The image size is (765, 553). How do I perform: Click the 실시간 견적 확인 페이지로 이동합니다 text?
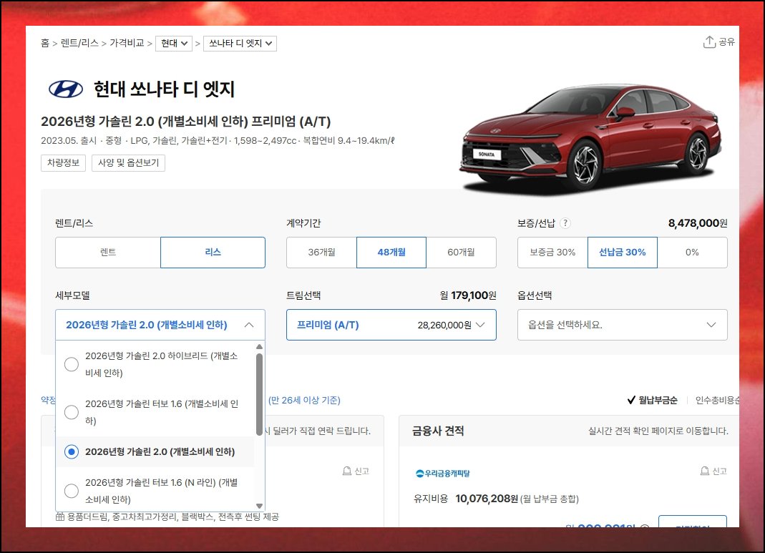tap(658, 431)
